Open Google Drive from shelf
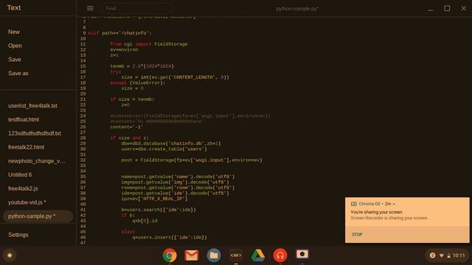 [x=258, y=255]
